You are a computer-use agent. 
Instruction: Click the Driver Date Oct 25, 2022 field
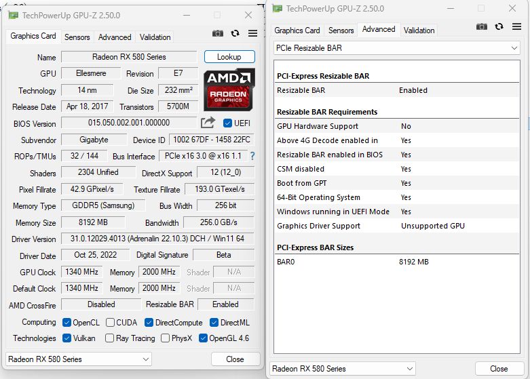tap(95, 255)
